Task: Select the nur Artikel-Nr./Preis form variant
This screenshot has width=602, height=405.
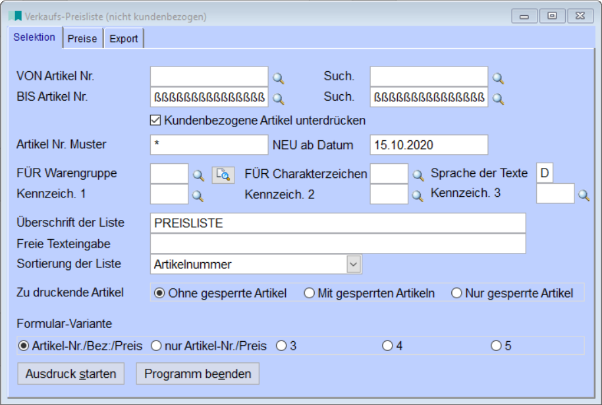Action: coord(156,346)
